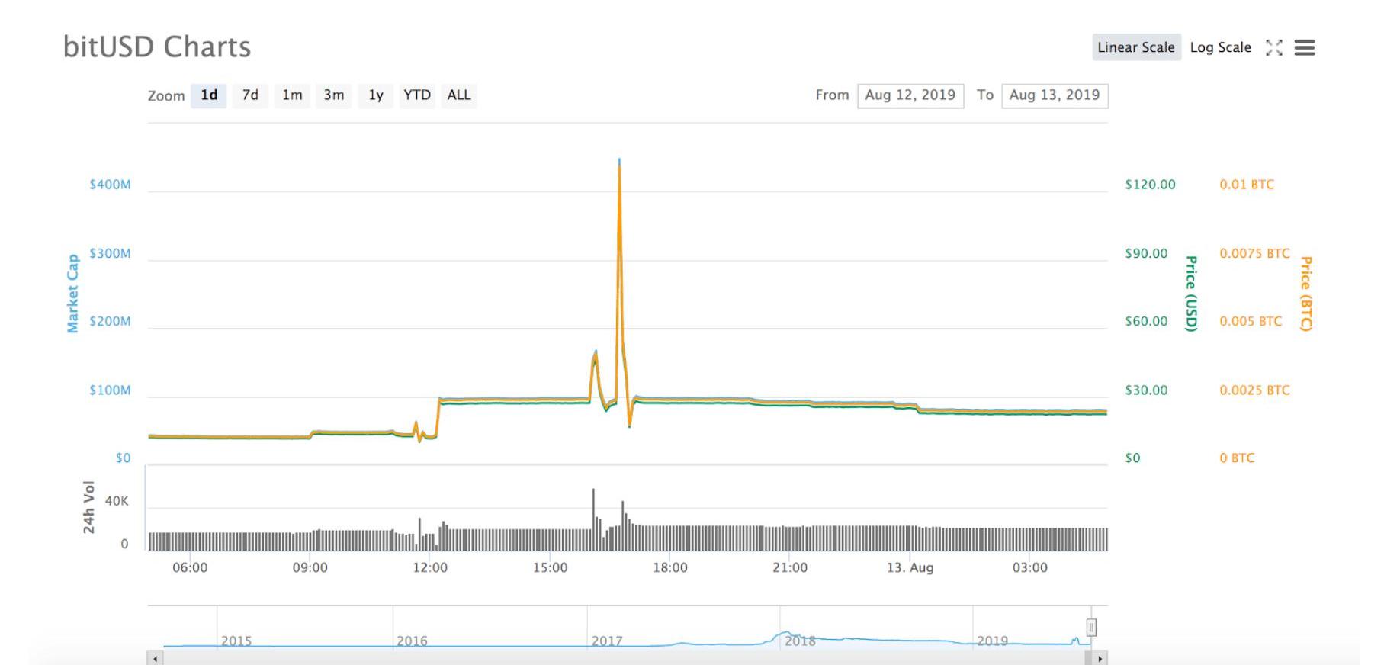Click the navigator left scroll arrow
The height and width of the screenshot is (665, 1400).
(155, 658)
